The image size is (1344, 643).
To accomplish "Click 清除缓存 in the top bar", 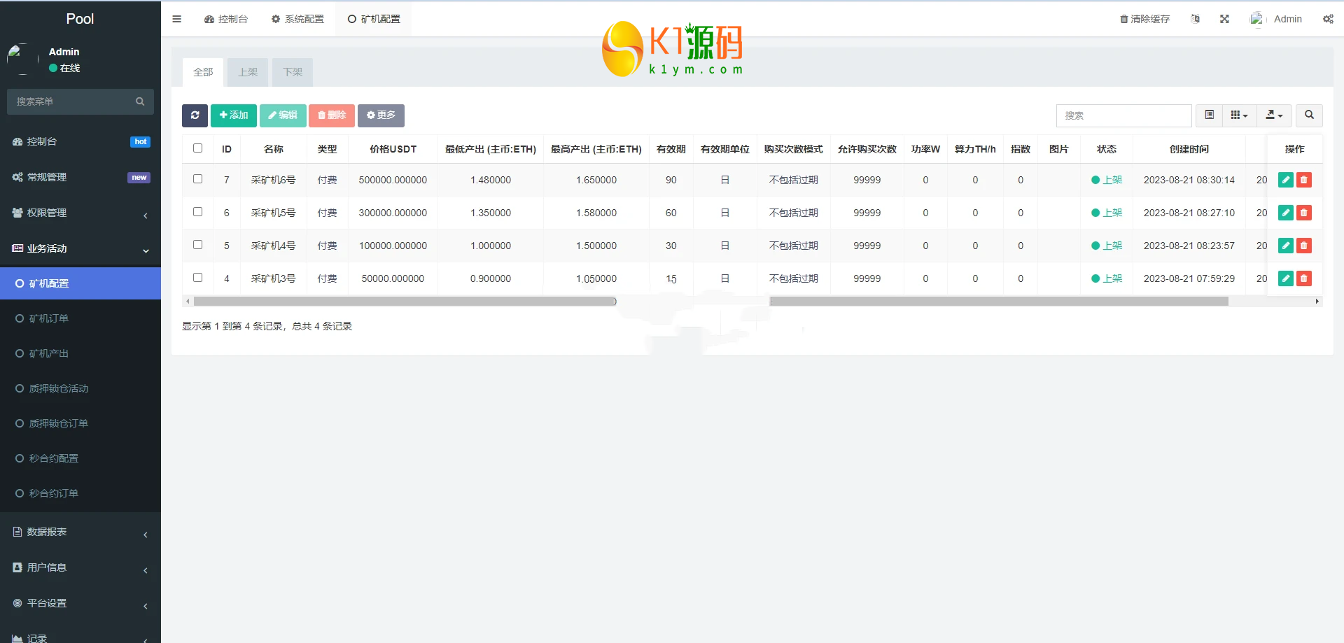I will [x=1145, y=19].
